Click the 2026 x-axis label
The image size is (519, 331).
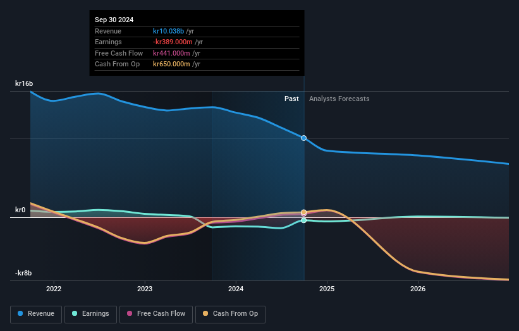click(x=418, y=289)
